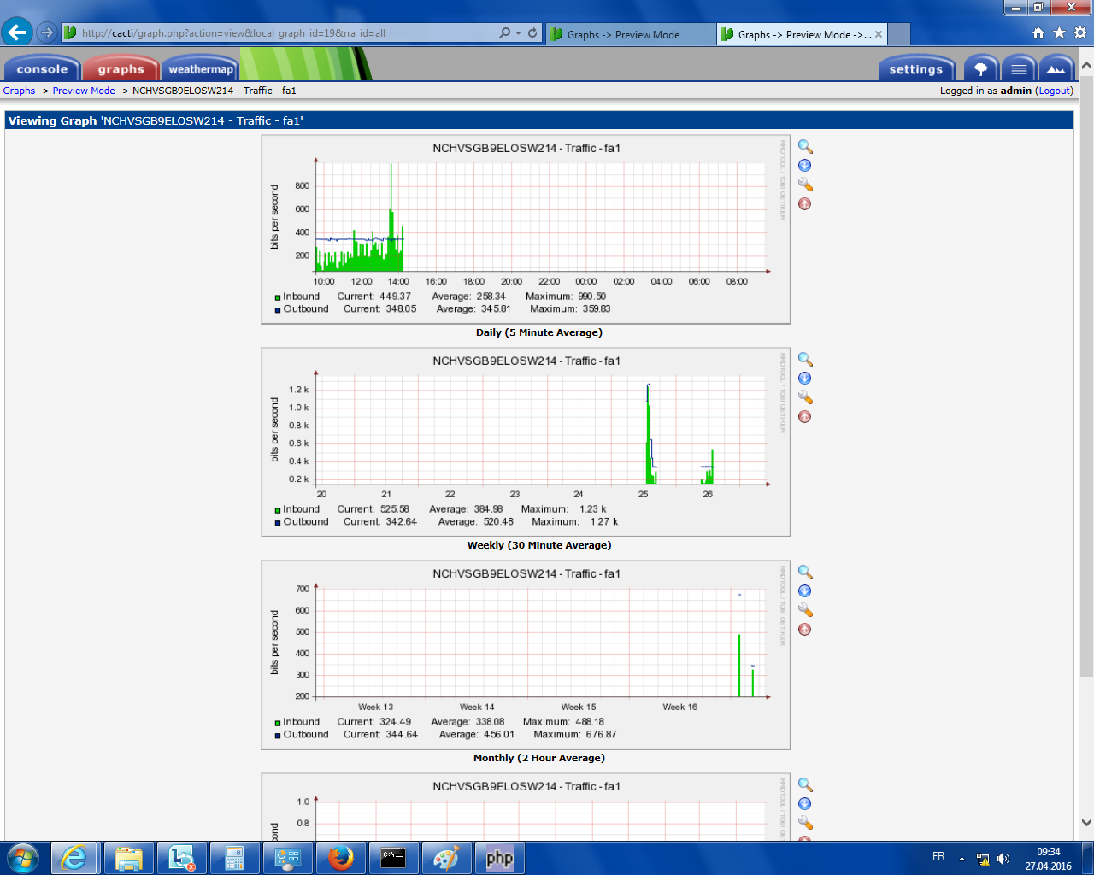Image resolution: width=1094 pixels, height=875 pixels.
Task: Open the php taskbar application
Action: [499, 858]
